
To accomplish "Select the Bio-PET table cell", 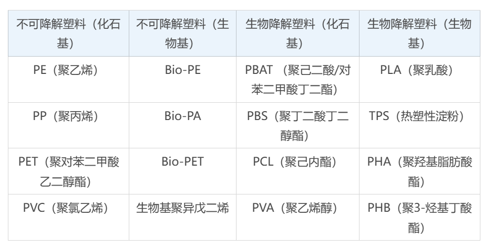I will click(x=182, y=162).
